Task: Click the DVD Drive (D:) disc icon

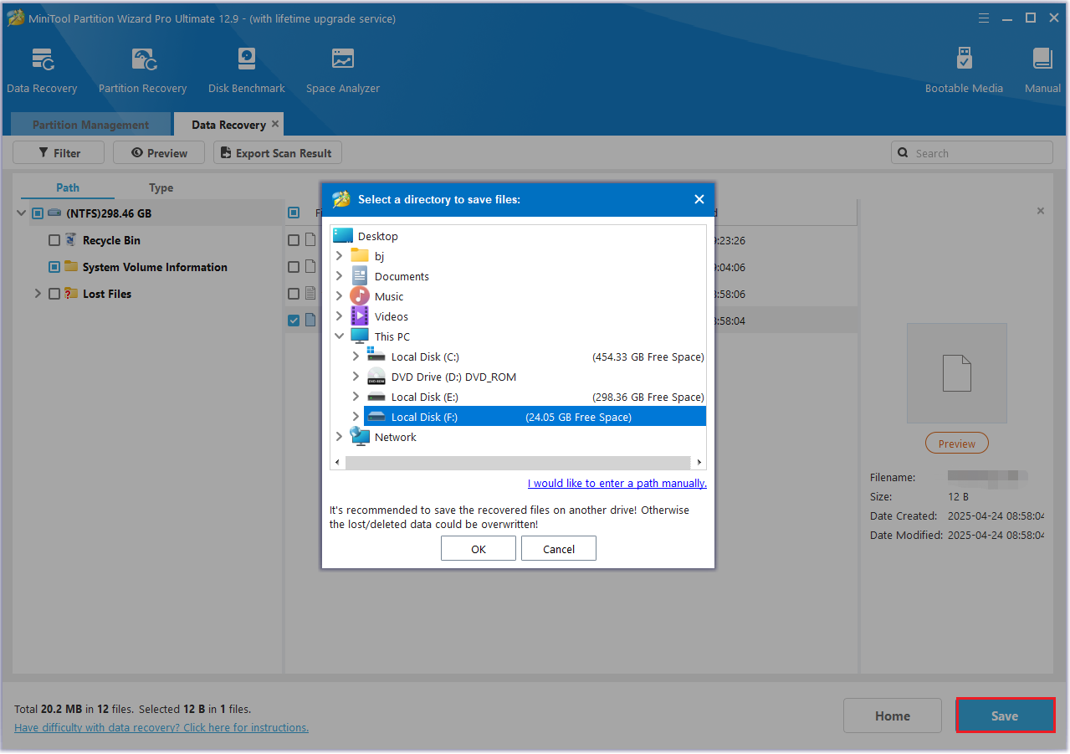Action: [x=376, y=377]
